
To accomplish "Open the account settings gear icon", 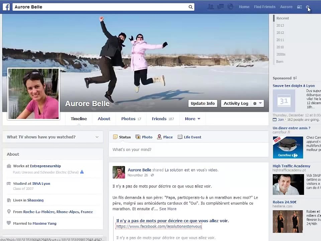I will (308, 7).
